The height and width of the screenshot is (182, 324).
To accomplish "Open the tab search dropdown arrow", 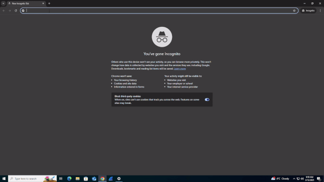I will pyautogui.click(x=3, y=3).
